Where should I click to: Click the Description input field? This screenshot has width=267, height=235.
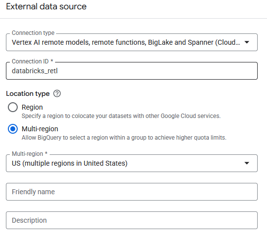[x=132, y=220]
